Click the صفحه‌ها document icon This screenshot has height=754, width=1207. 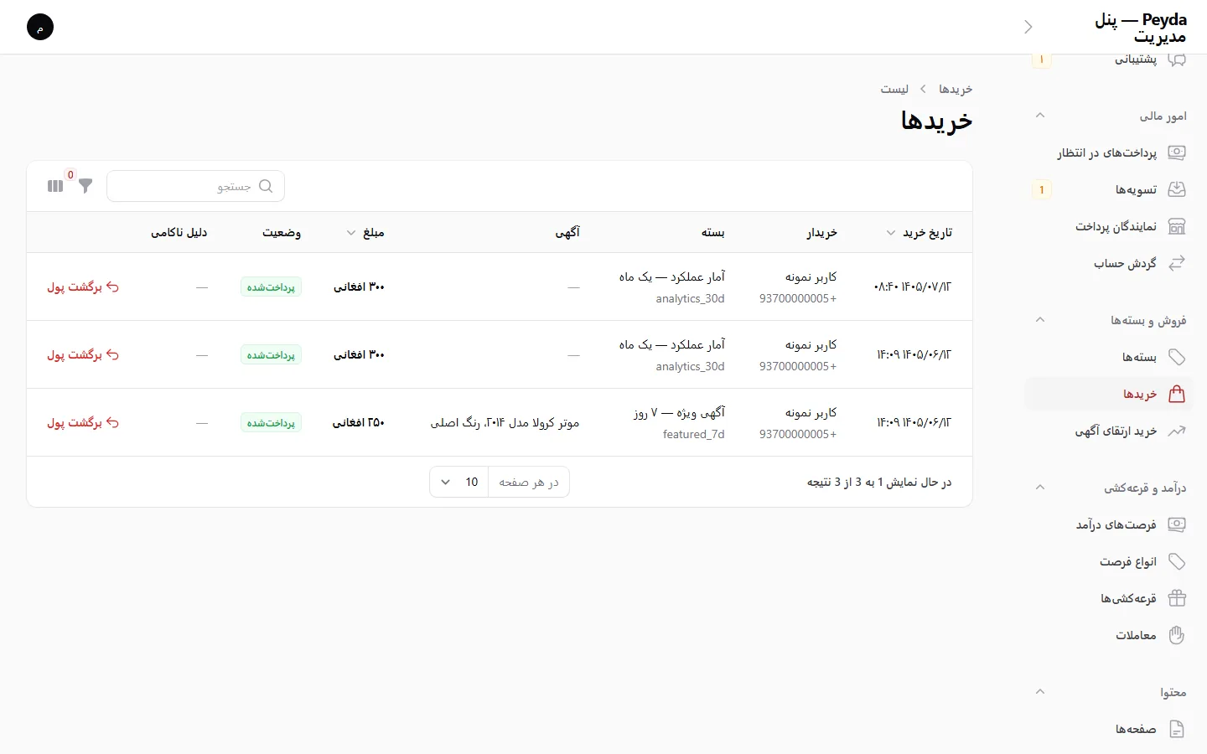pos(1177,729)
